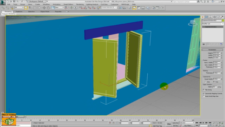225x127 pixels.
Task: Toggle the Window/Crossing selection icon
Action: [x=39, y=8]
